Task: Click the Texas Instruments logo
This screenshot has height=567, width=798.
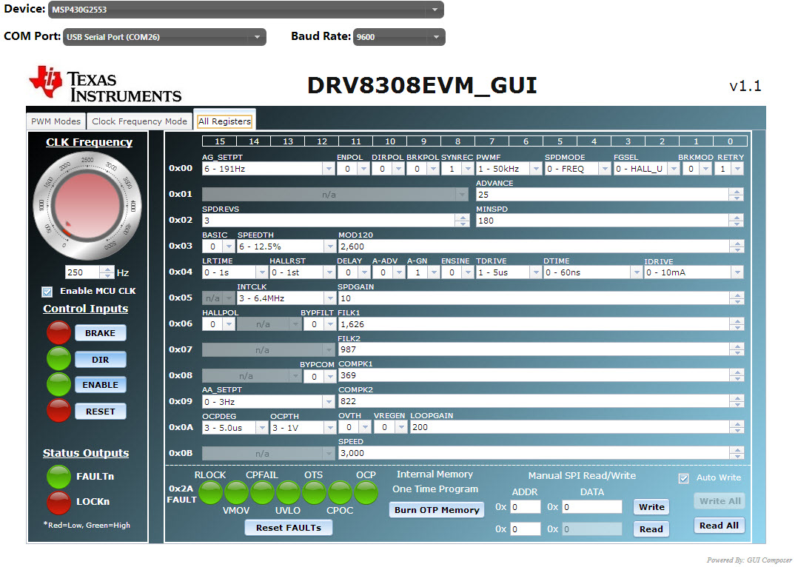Action: (x=105, y=84)
